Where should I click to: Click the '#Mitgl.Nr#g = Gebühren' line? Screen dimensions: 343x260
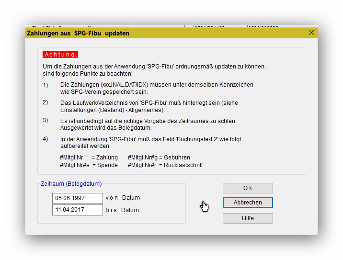(x=159, y=158)
